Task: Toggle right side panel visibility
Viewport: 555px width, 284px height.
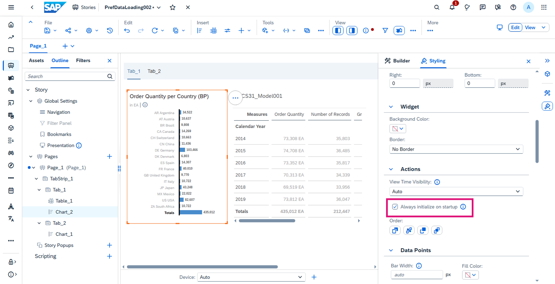Action: (x=352, y=30)
